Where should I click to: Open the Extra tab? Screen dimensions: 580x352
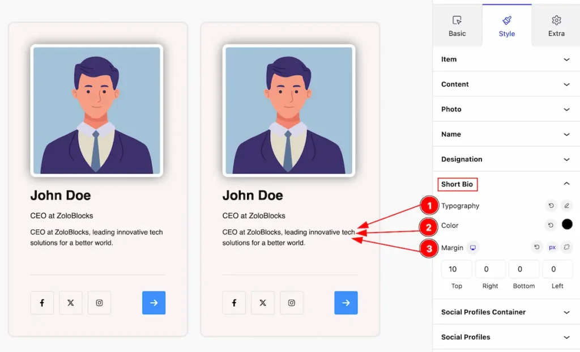[556, 26]
